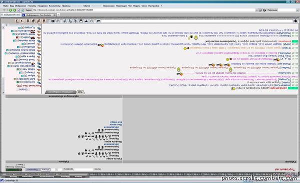Activate CombatFight item on the taskbar
This screenshot has width=300, height=183.
9,181
